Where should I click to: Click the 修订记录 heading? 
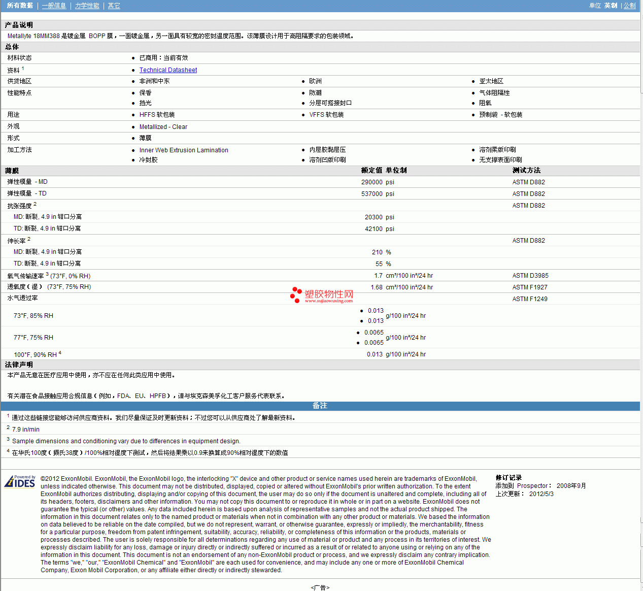509,478
